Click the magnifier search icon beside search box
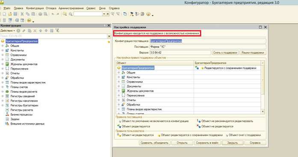The width and height of the screenshot is (298, 157). click(x=71, y=14)
